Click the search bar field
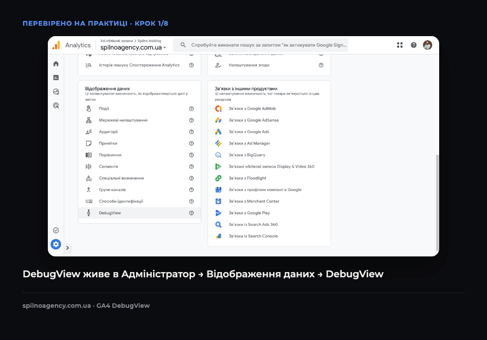 [x=260, y=45]
